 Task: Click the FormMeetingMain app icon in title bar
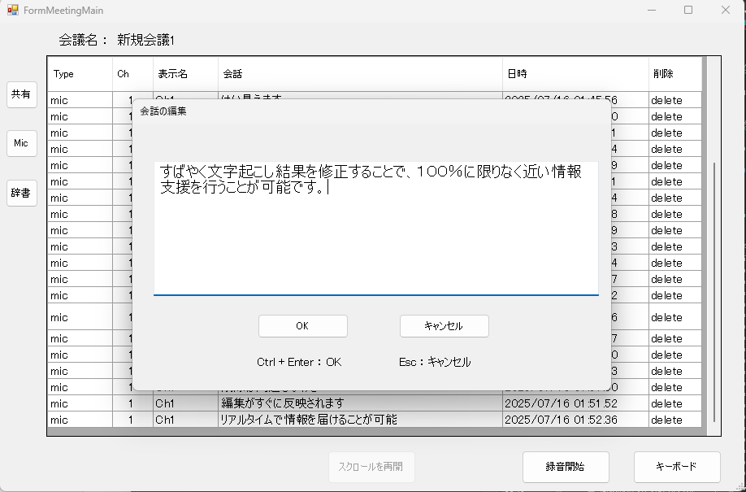pos(13,11)
